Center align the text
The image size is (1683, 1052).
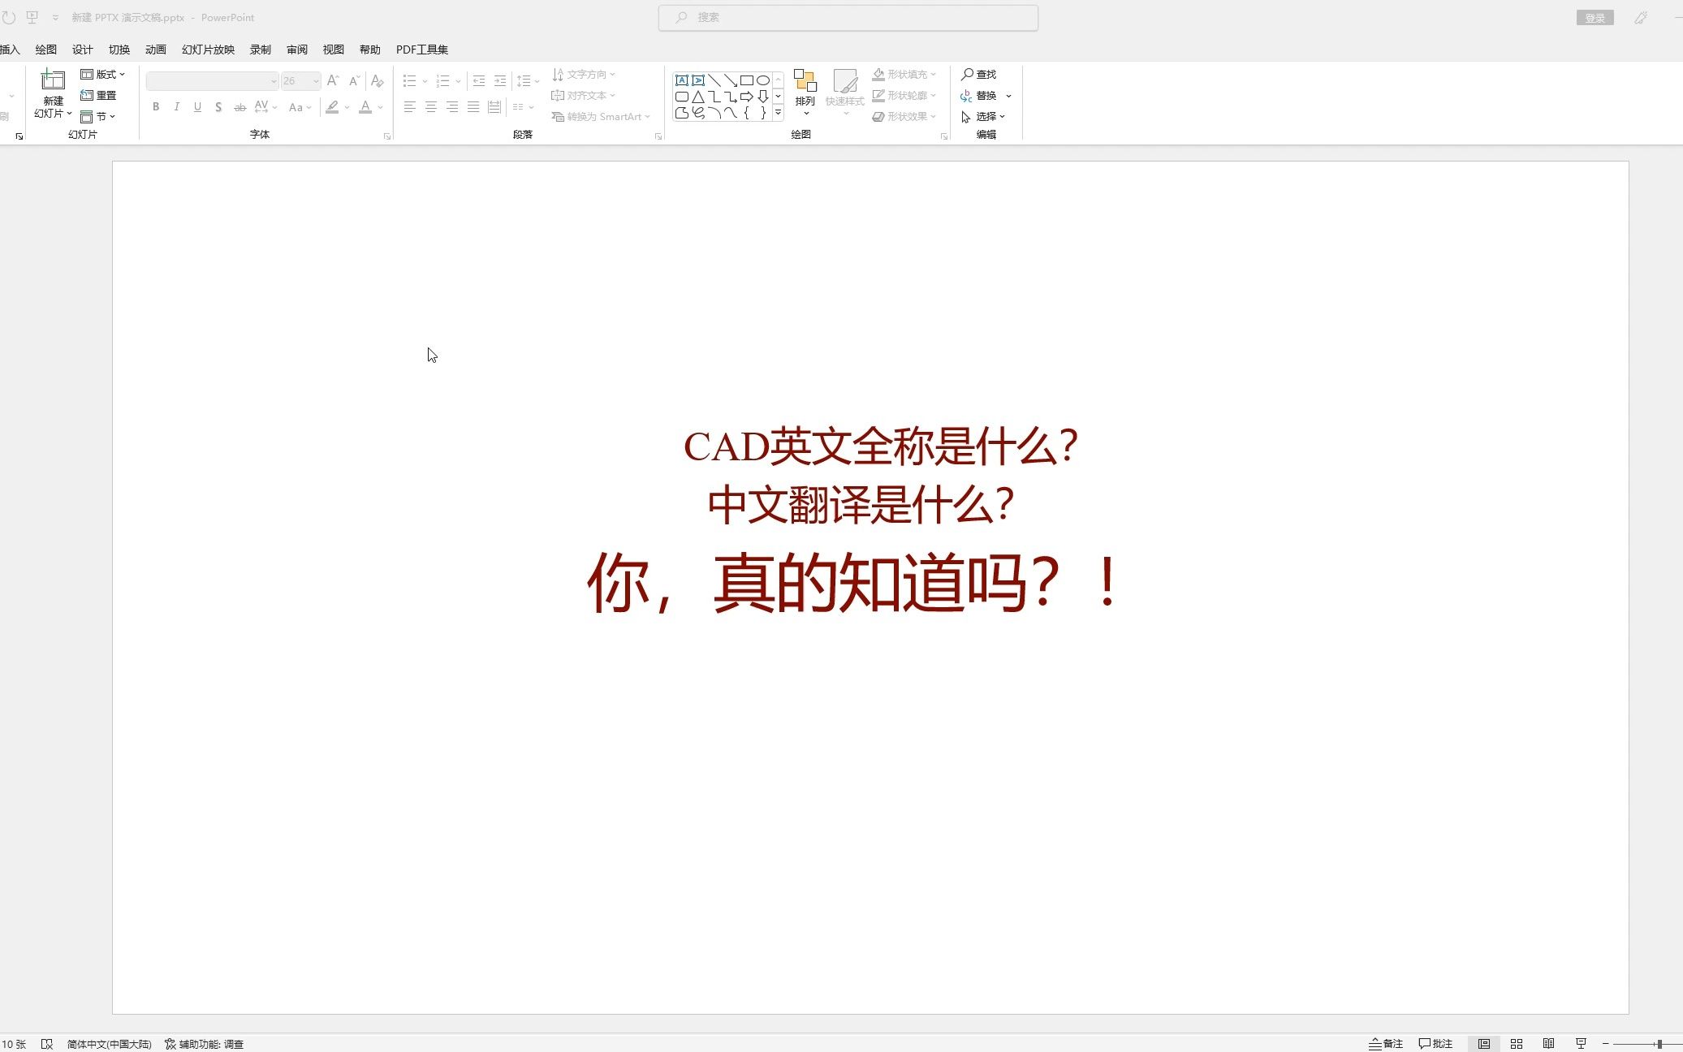click(430, 106)
